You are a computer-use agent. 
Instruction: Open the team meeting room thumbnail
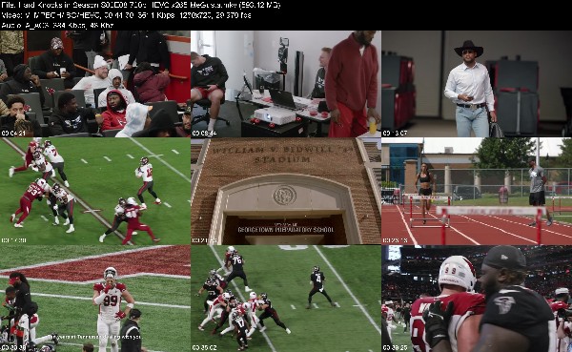pyautogui.click(x=95, y=84)
